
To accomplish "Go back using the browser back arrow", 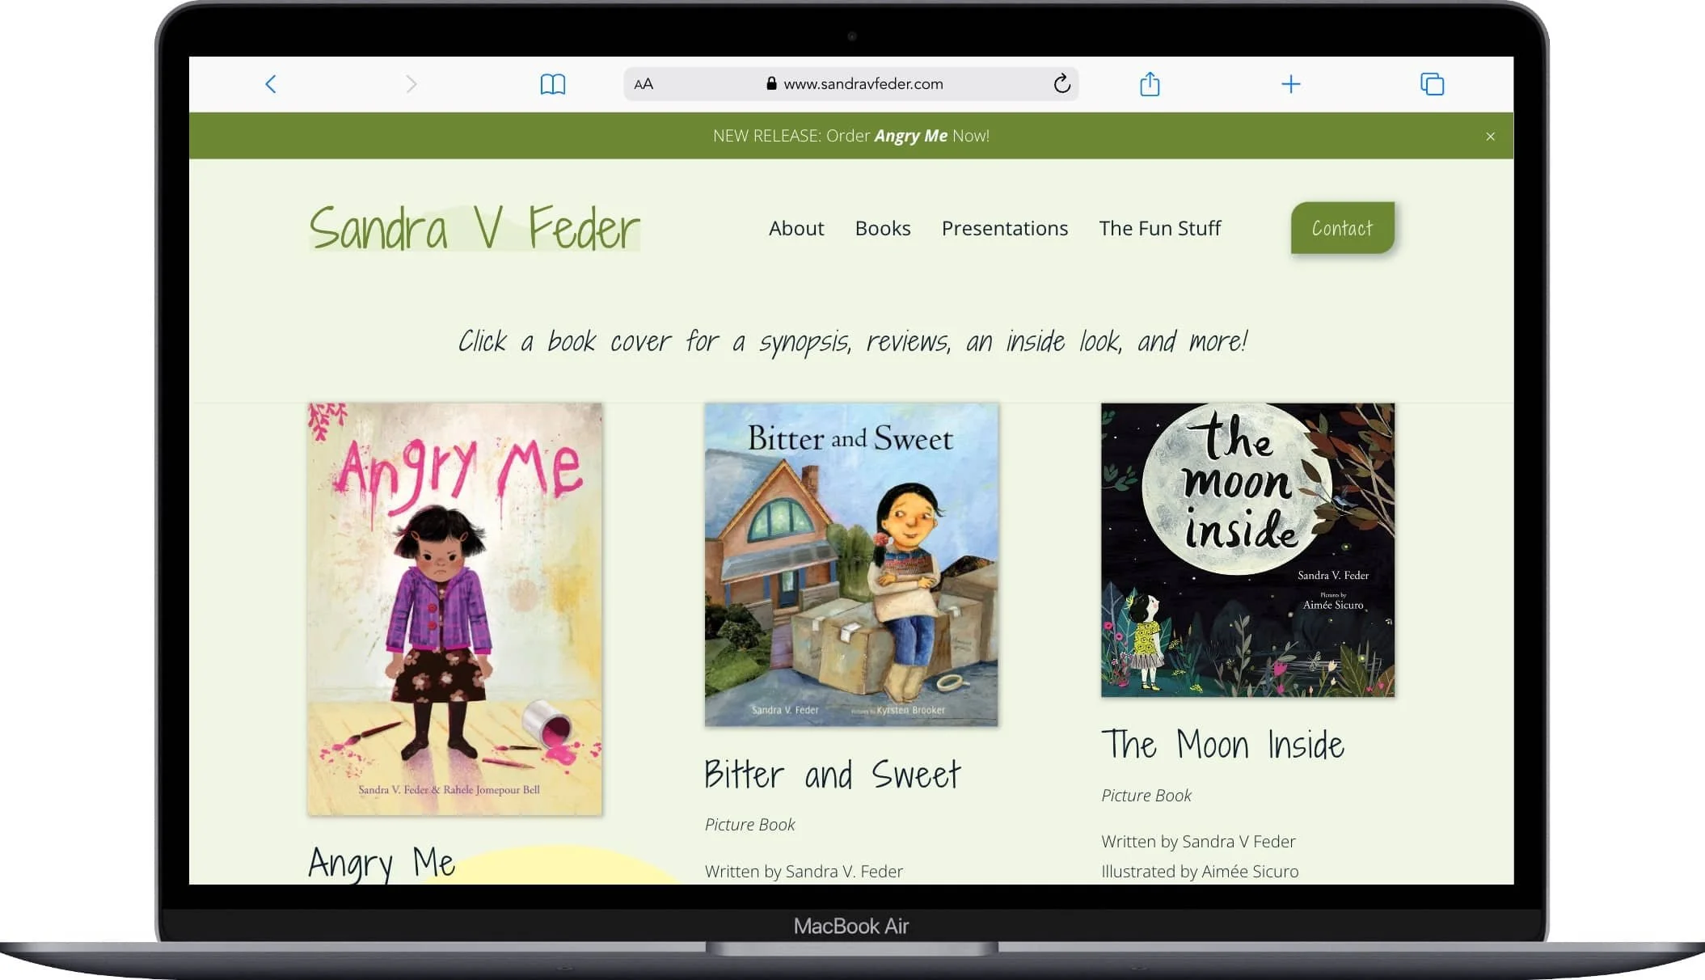I will tap(271, 84).
